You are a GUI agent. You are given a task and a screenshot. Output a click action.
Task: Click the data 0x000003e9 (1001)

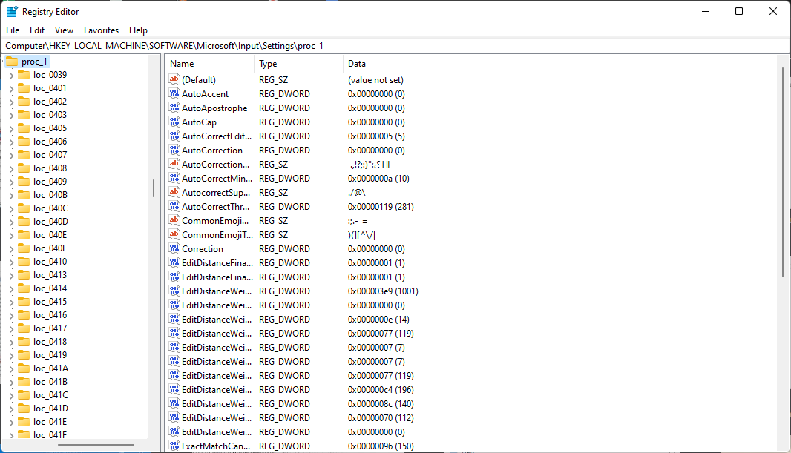click(383, 291)
